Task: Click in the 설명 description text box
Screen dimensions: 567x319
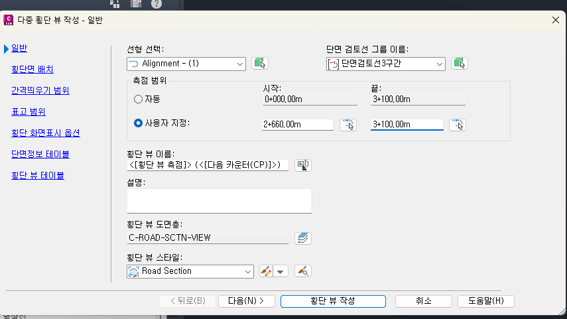Action: (219, 201)
